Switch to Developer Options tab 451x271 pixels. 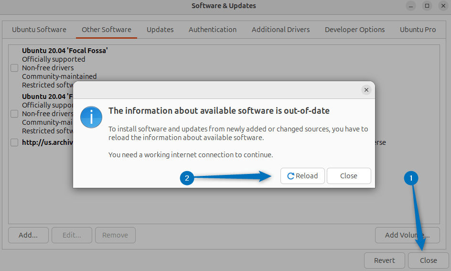(x=354, y=30)
